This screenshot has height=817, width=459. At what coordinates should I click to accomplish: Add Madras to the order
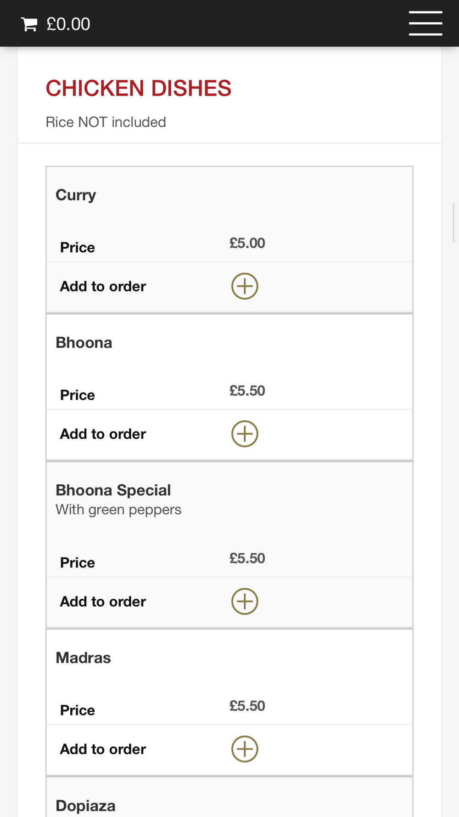245,749
